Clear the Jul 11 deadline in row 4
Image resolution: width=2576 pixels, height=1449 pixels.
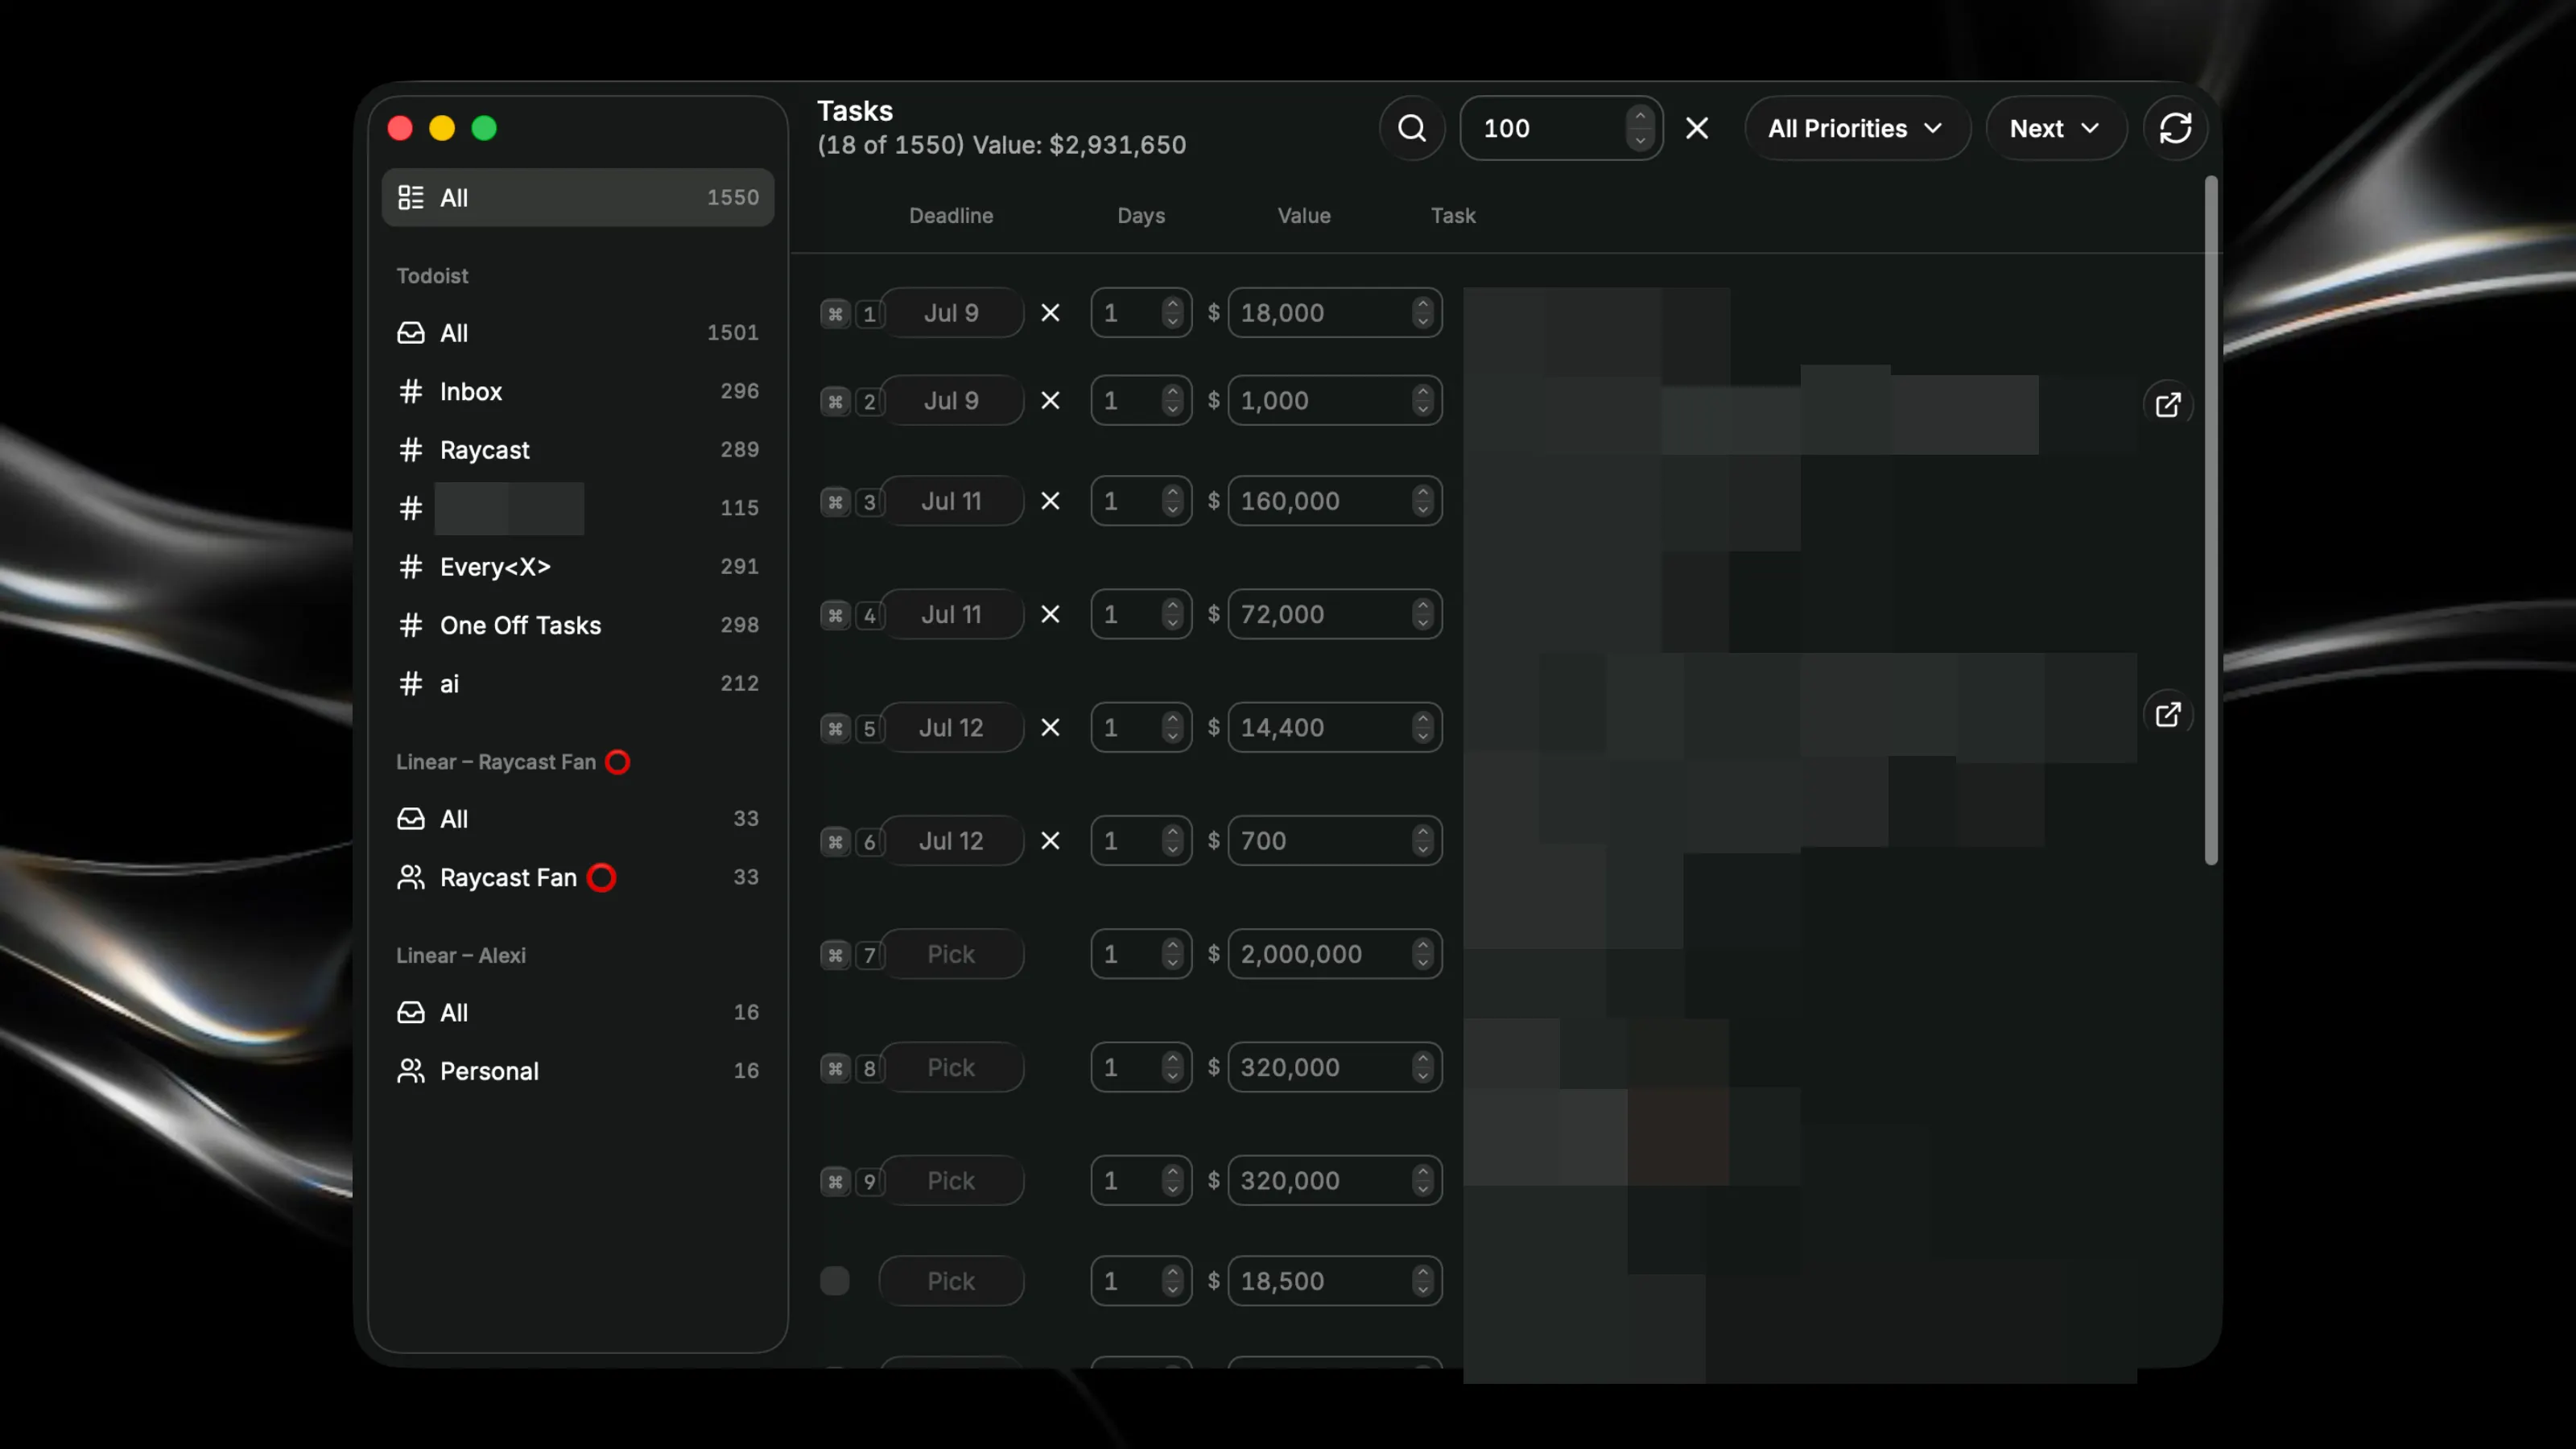1050,614
